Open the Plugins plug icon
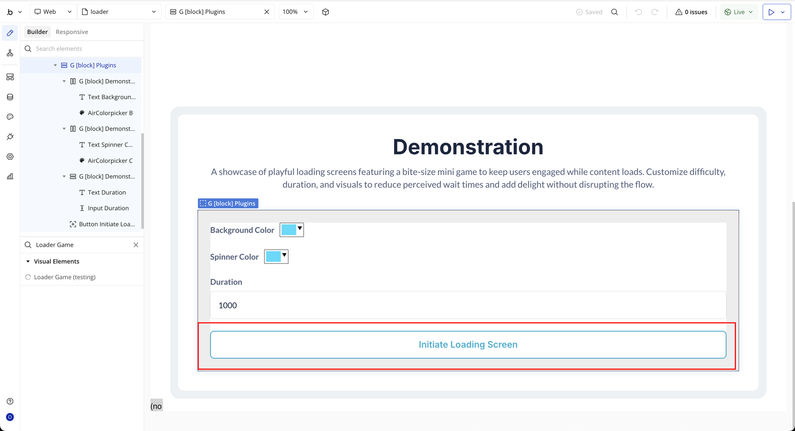795x431 pixels. (10, 137)
